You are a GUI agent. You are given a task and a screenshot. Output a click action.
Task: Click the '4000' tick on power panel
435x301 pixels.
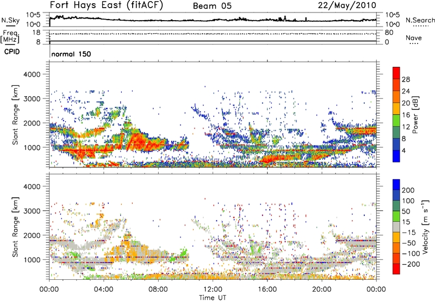pos(32,74)
